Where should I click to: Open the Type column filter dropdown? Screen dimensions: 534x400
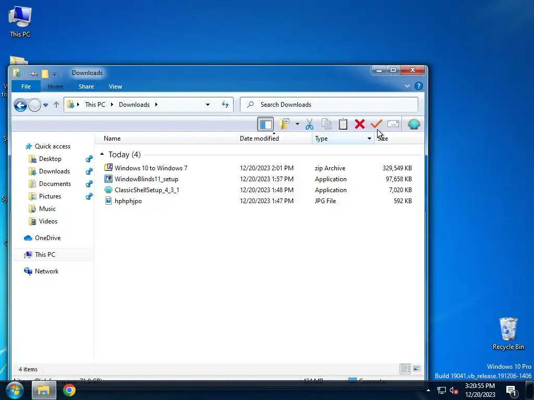369,139
